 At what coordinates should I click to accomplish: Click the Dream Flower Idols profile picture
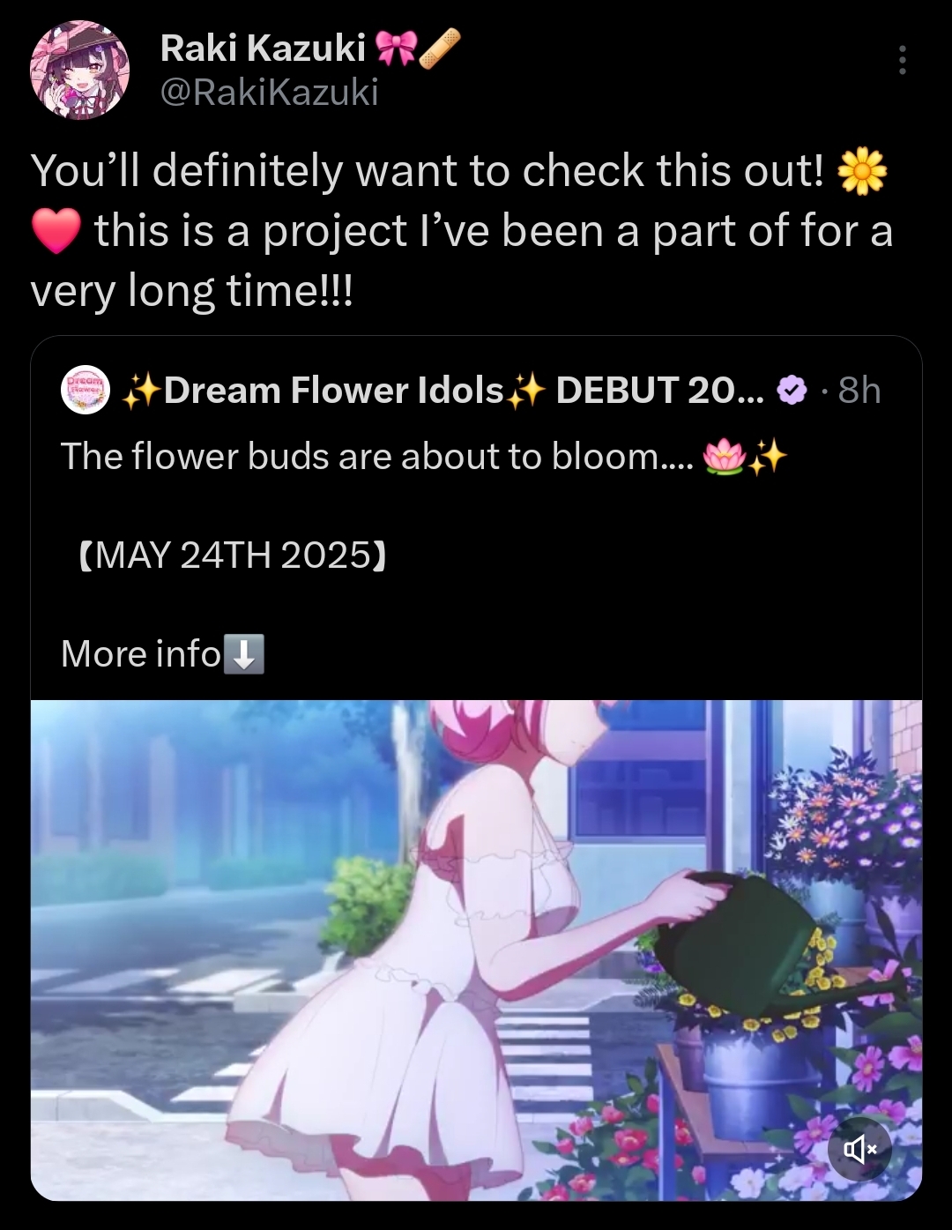pyautogui.click(x=85, y=390)
